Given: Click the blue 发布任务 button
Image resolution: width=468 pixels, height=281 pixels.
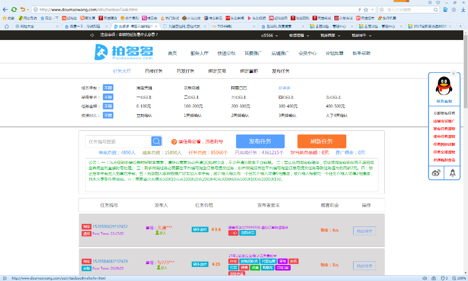Looking at the screenshot, I should point(260,141).
